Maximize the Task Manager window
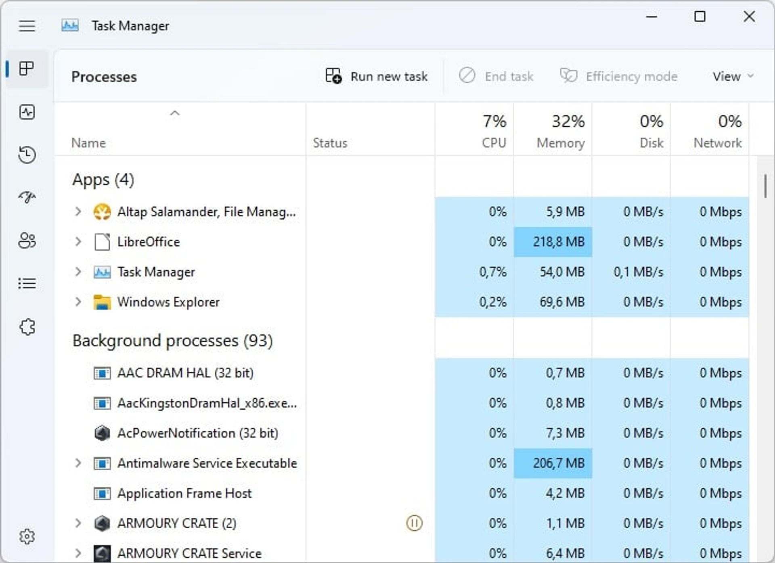 coord(700,17)
